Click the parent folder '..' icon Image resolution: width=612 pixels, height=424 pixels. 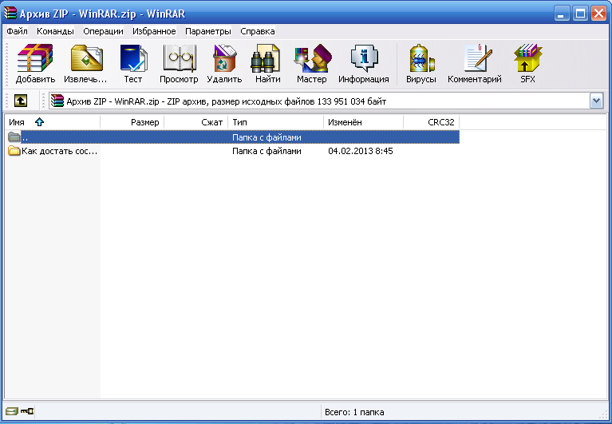coord(14,137)
